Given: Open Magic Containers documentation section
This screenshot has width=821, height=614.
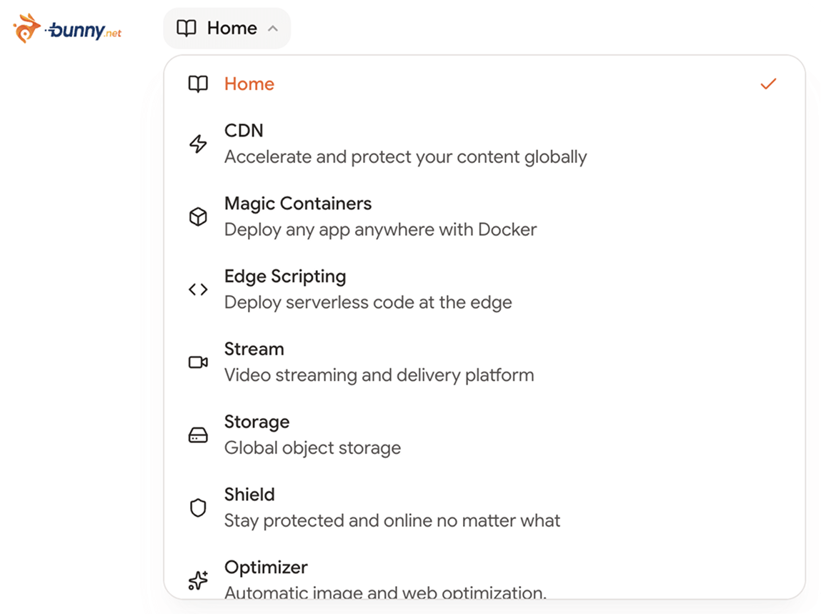Looking at the screenshot, I should pos(298,204).
